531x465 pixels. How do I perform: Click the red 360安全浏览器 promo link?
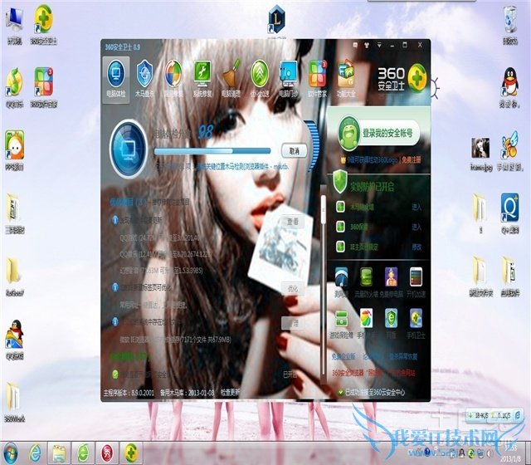(x=373, y=373)
